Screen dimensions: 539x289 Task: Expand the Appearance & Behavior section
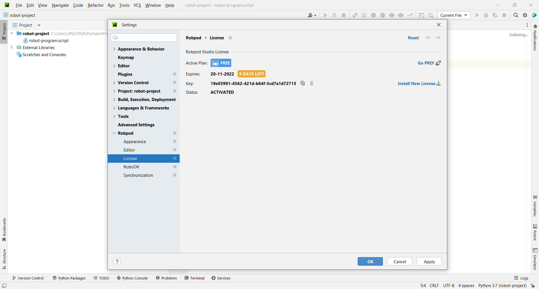tap(114, 49)
